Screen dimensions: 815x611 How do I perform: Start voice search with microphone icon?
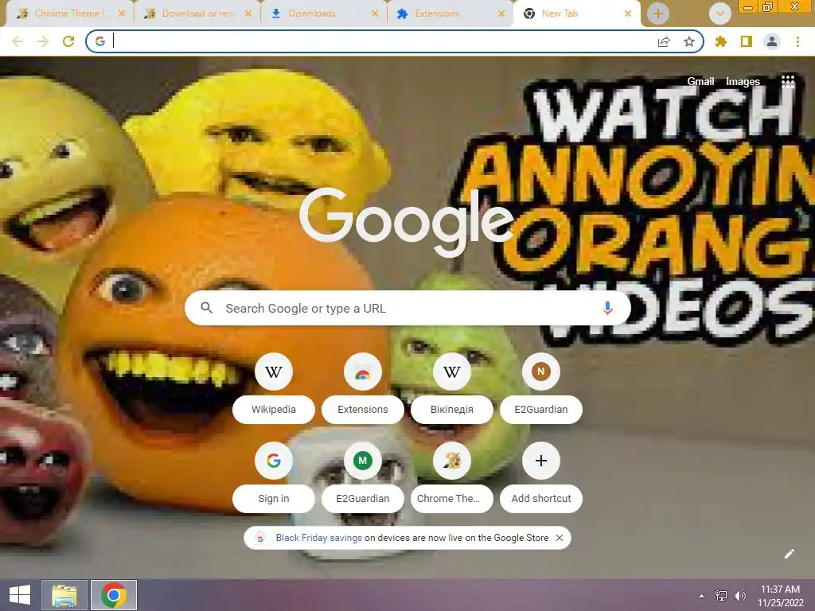tap(607, 308)
